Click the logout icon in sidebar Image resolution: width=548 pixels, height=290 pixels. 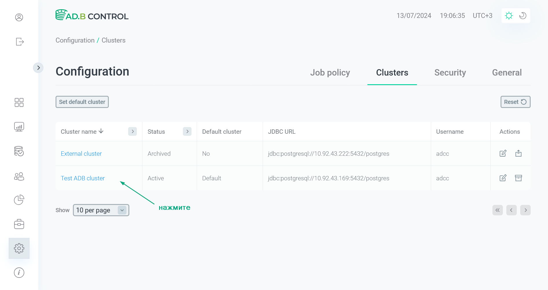[x=20, y=42]
